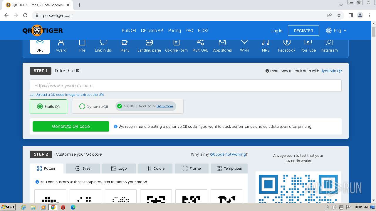Open Chrome profile avatar
This screenshot has width=376, height=211.
click(360, 15)
